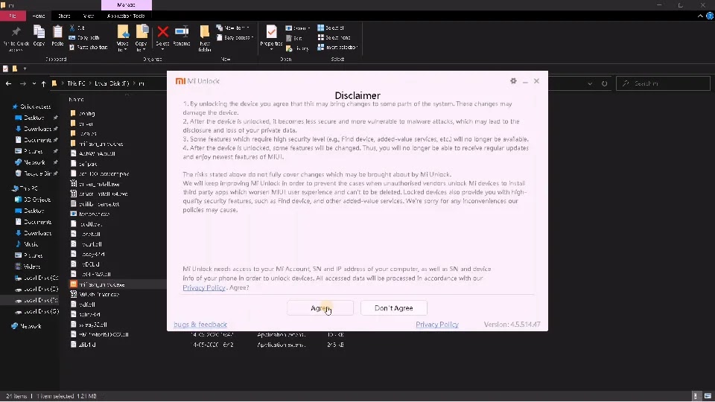Open the Copy to dropdown

coord(142,38)
